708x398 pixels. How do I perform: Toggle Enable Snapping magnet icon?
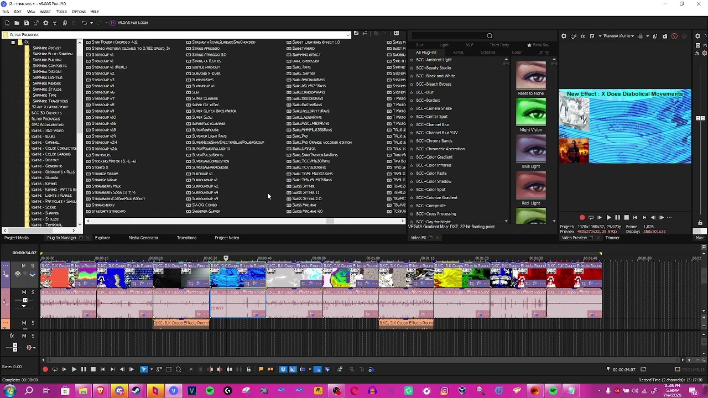click(283, 369)
